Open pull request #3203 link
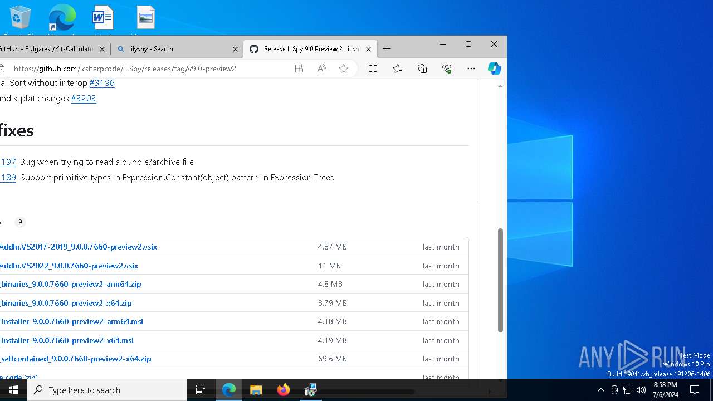Screen dimensions: 713x401 coord(84,98)
